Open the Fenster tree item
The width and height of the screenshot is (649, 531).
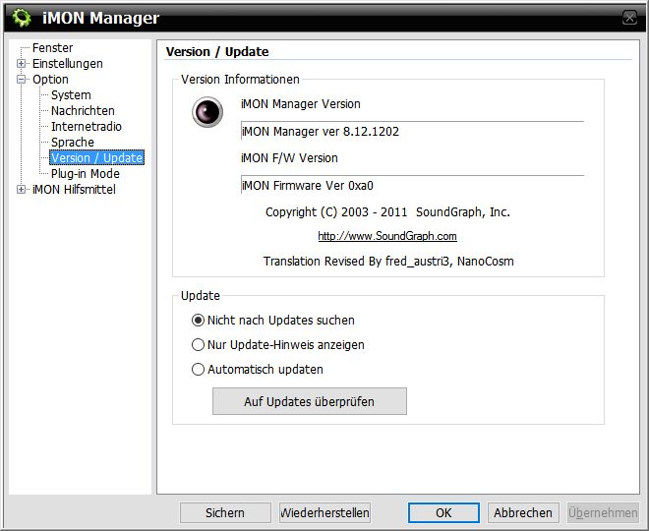pos(52,48)
